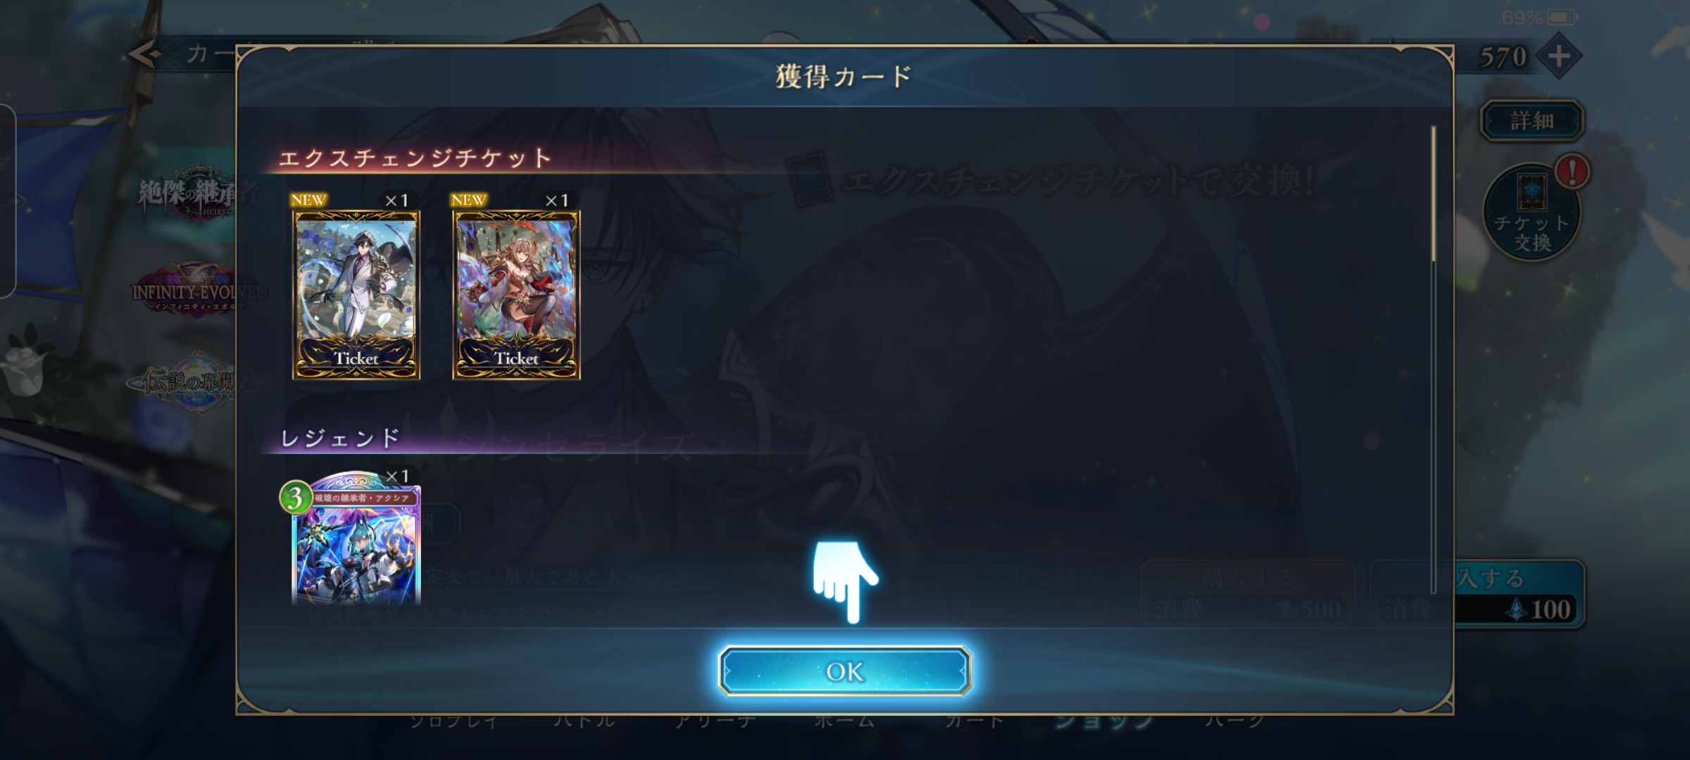Select the male character exchange Ticket card
Screen dimensions: 1690x760
356,295
